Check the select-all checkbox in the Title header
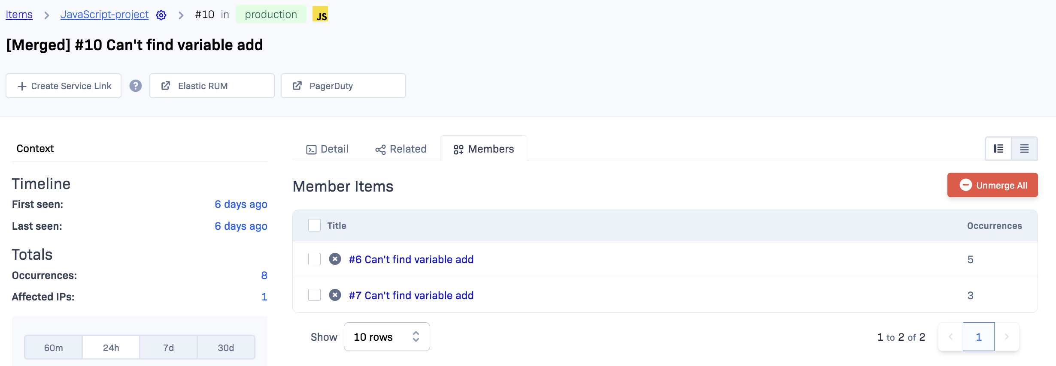The image size is (1056, 366). coord(314,225)
